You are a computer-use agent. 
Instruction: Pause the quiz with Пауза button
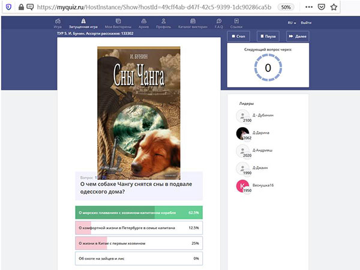pos(268,36)
